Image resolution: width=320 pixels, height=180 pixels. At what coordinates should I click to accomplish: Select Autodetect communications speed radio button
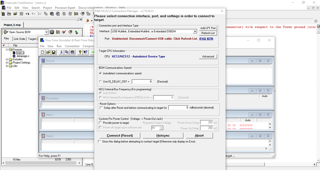[x=100, y=73]
